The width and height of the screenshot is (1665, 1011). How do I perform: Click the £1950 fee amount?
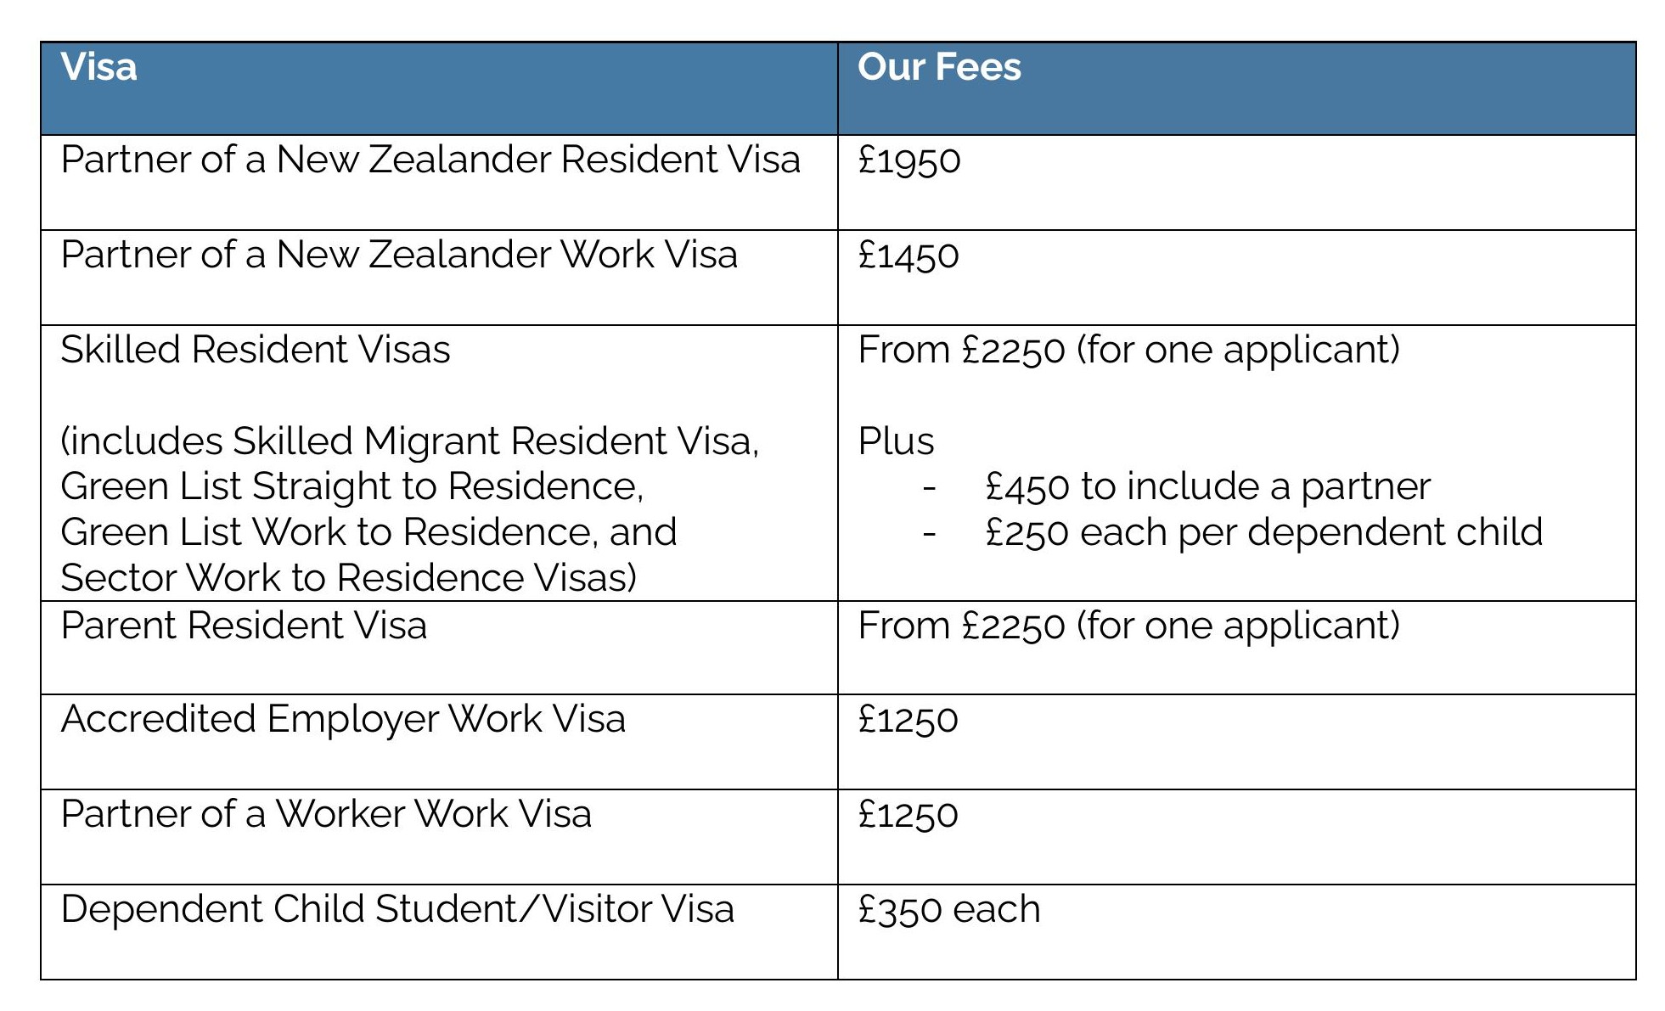[908, 160]
